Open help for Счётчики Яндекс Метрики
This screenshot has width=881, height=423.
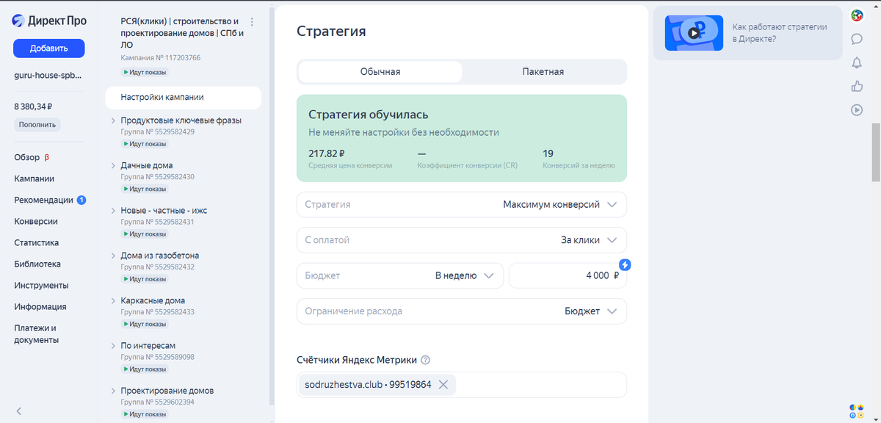(x=426, y=359)
